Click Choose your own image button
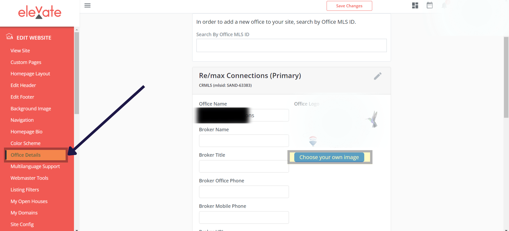Image resolution: width=509 pixels, height=231 pixels. click(329, 157)
